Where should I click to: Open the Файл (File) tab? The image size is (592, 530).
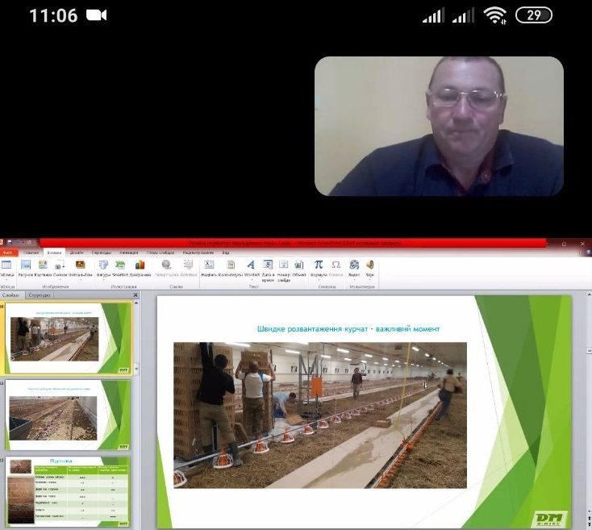point(7,252)
